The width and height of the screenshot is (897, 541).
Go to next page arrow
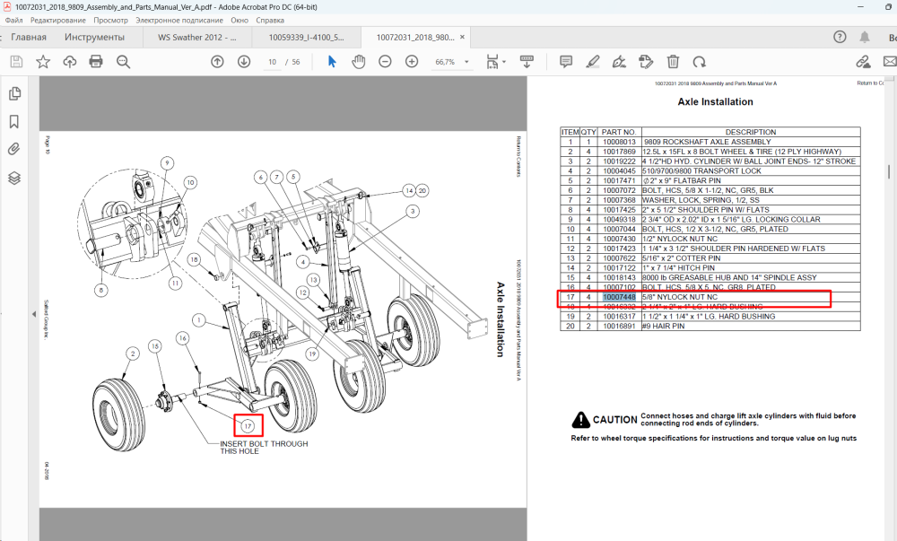coord(244,62)
